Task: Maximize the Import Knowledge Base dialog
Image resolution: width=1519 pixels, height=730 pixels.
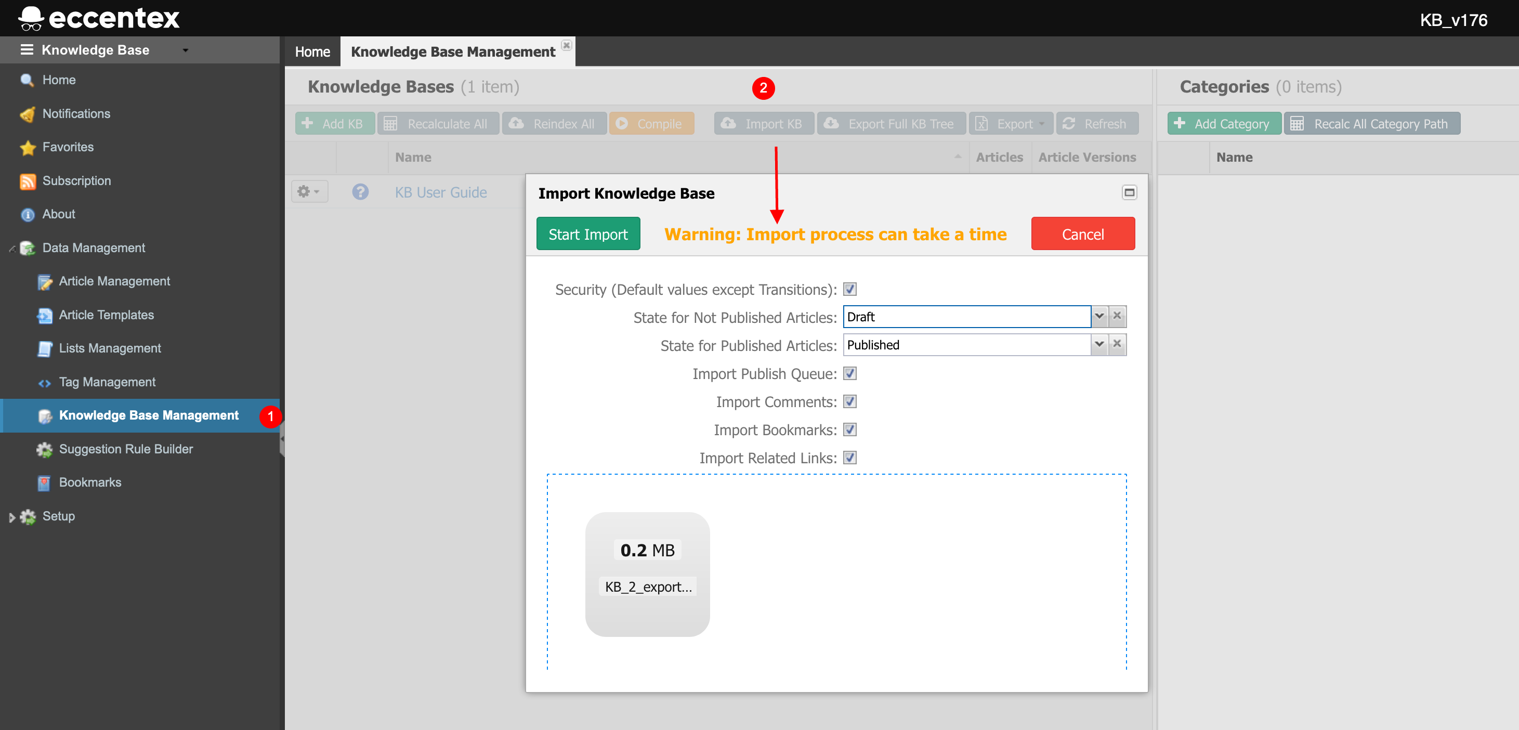Action: (1129, 193)
